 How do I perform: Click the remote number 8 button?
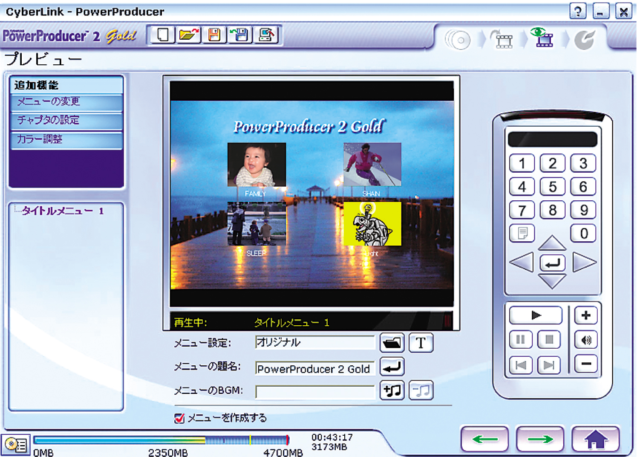[553, 210]
